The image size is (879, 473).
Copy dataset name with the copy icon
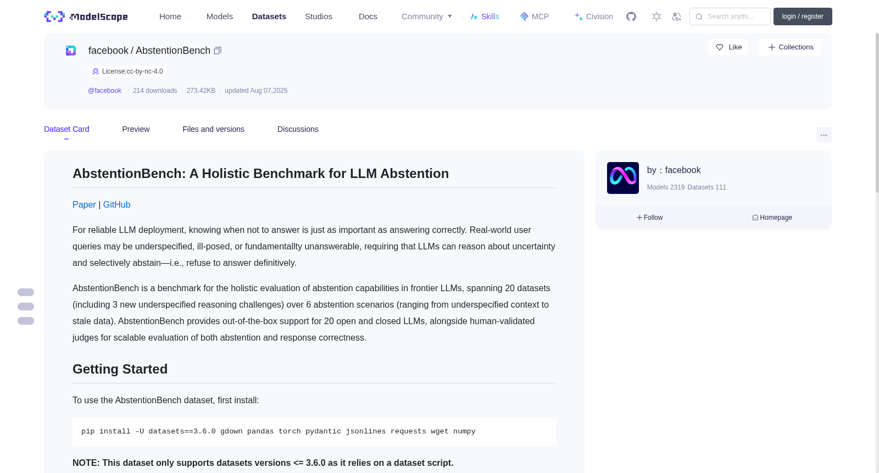218,51
